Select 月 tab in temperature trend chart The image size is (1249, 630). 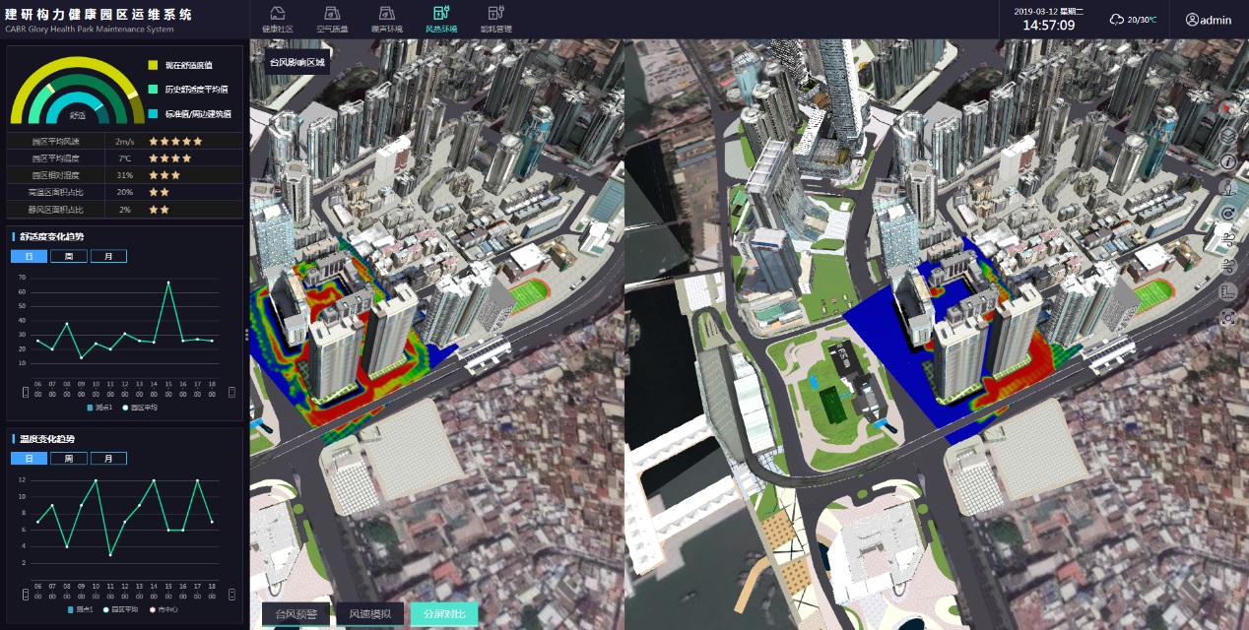click(108, 458)
